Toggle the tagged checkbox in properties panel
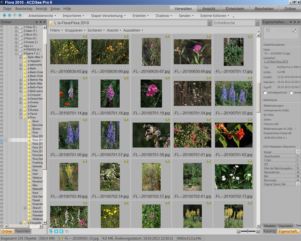The width and height of the screenshot is (301, 241). tap(268, 30)
